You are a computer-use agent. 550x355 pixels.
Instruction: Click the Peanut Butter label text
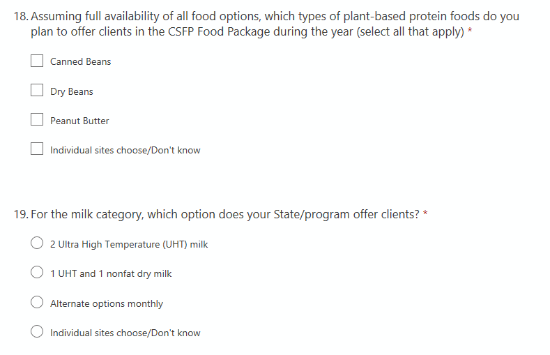tap(79, 121)
